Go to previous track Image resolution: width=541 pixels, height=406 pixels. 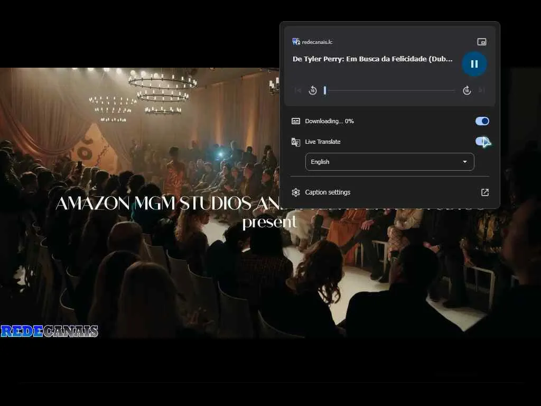click(298, 90)
